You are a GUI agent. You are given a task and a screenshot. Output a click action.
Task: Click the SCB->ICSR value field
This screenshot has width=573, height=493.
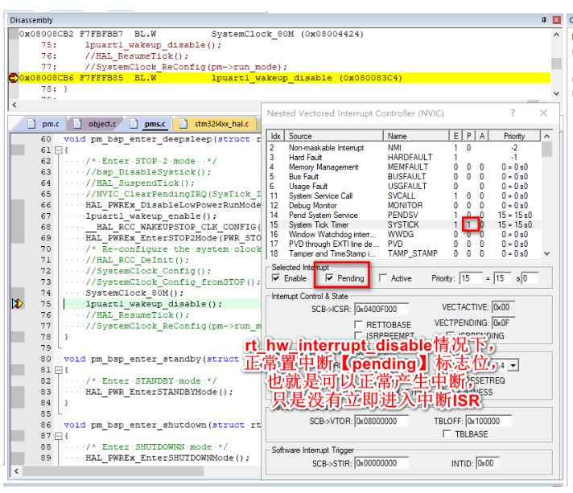click(x=381, y=309)
